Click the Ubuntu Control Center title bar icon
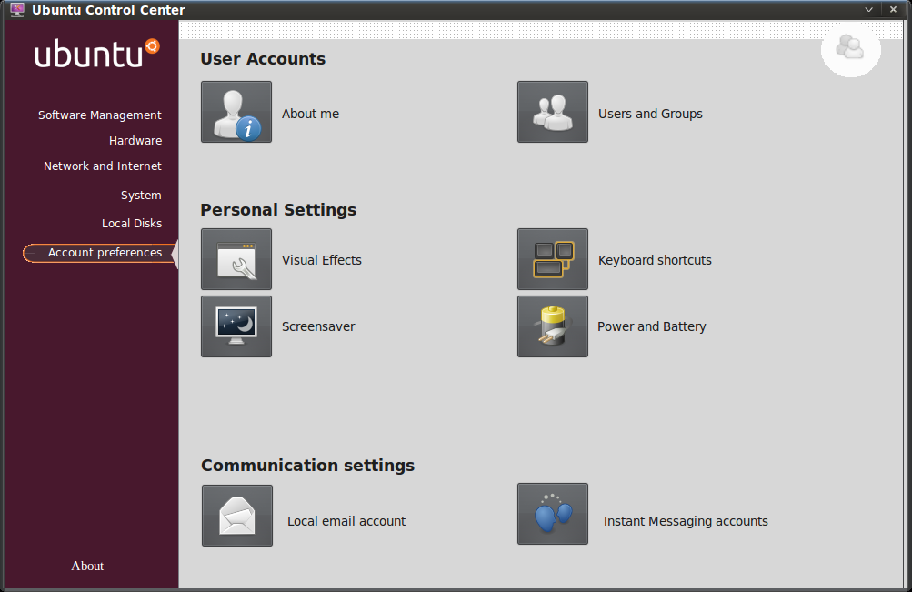 tap(12, 9)
